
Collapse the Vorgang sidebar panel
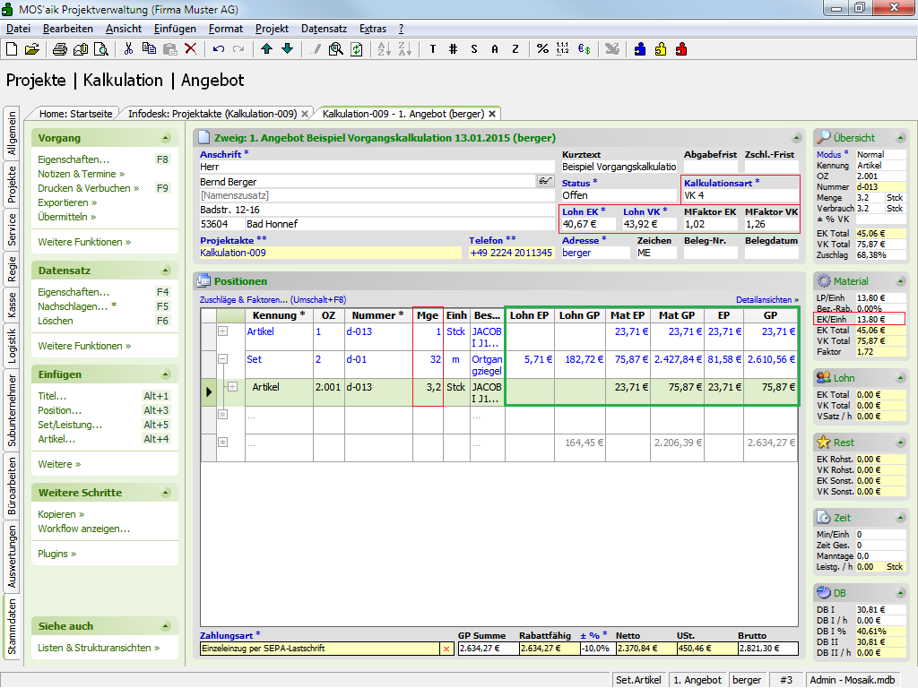tap(166, 138)
